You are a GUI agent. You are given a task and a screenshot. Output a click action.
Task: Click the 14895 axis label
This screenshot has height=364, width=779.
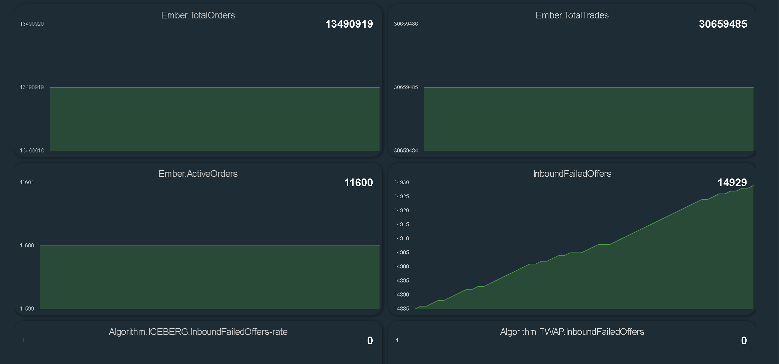tap(401, 281)
